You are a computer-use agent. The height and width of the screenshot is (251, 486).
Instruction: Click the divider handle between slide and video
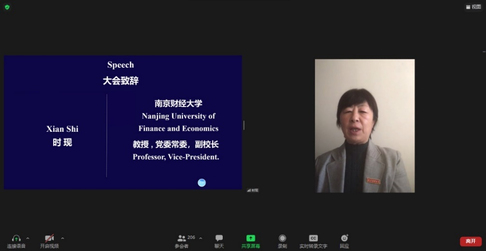point(244,125)
